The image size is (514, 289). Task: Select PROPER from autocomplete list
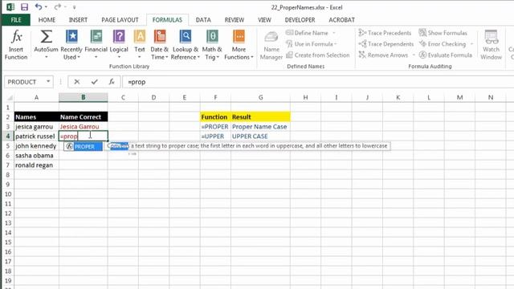pos(84,146)
